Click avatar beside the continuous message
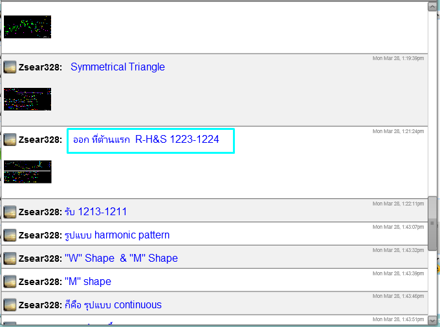Image resolution: width=440 pixels, height=327 pixels. tap(10, 305)
